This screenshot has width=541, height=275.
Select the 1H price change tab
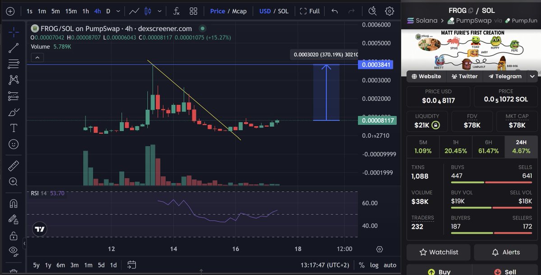pyautogui.click(x=455, y=147)
